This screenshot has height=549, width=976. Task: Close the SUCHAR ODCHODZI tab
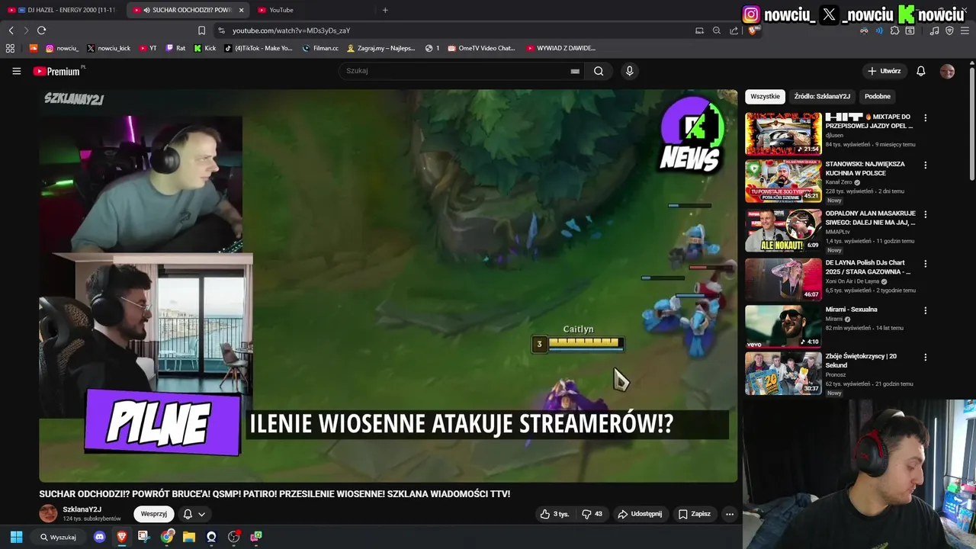[x=241, y=10]
